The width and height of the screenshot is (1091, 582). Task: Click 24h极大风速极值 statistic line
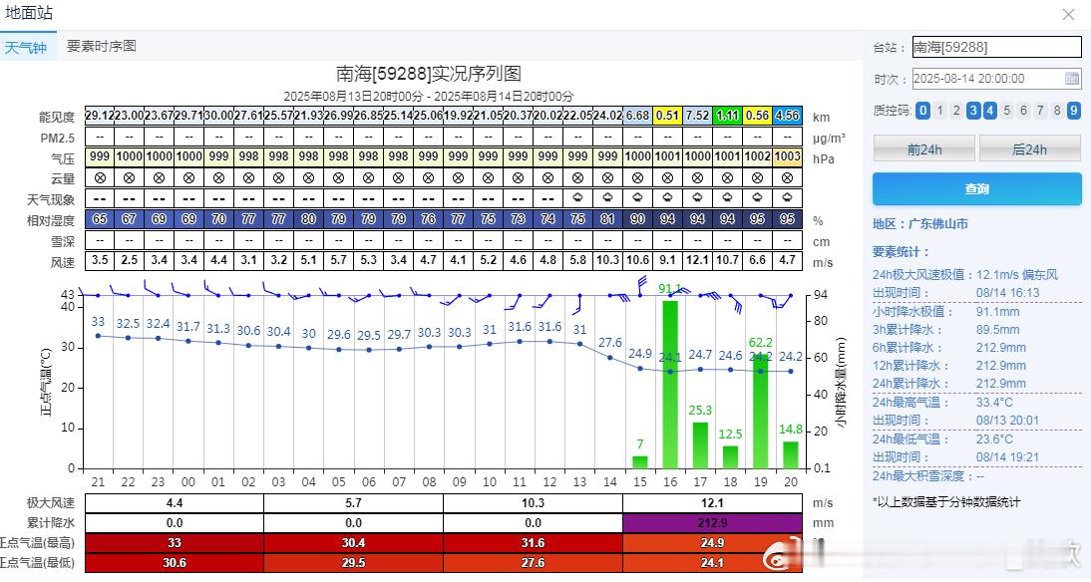[965, 275]
